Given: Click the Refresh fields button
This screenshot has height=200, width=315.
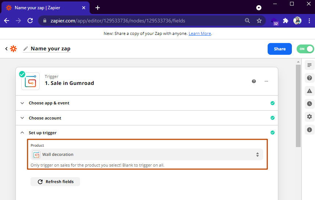Looking at the screenshot, I should pos(55,182).
